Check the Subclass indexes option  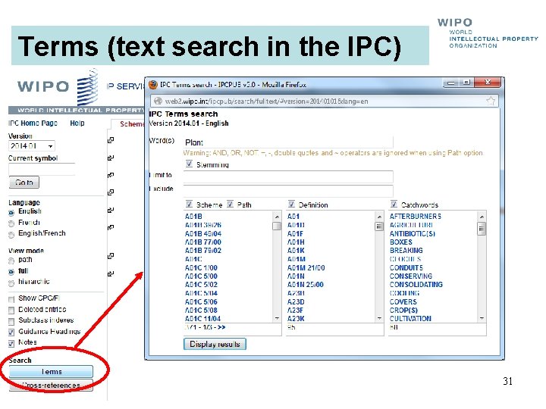click(x=11, y=320)
